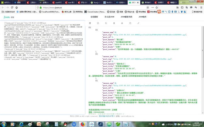Open the second object's post_img URL
Image resolution: width=204 pixels, height=127 pixels.
[x=142, y=59]
